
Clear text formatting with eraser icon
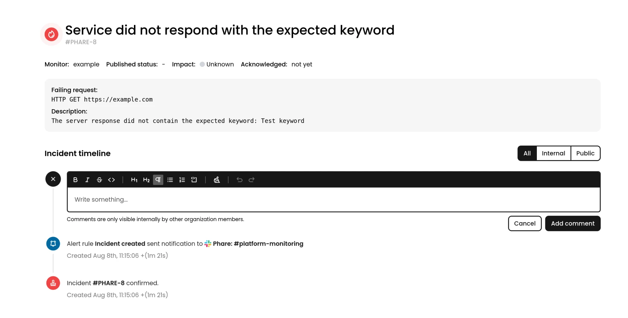217,180
